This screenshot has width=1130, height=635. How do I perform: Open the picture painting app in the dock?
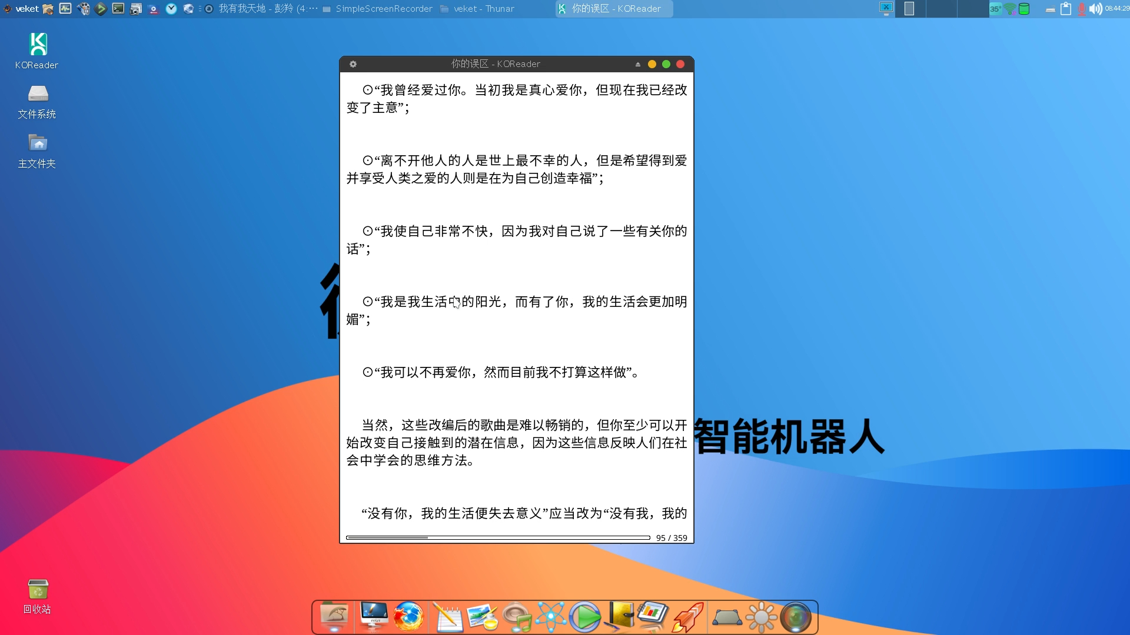(x=482, y=617)
